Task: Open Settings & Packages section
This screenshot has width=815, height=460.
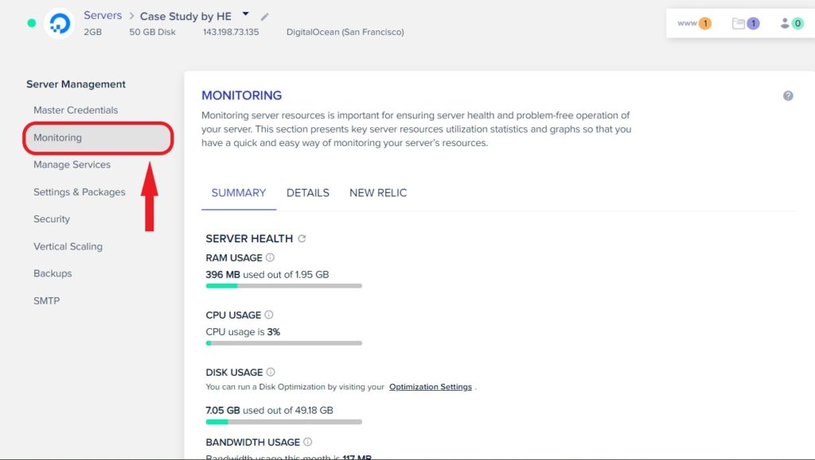Action: coord(80,192)
